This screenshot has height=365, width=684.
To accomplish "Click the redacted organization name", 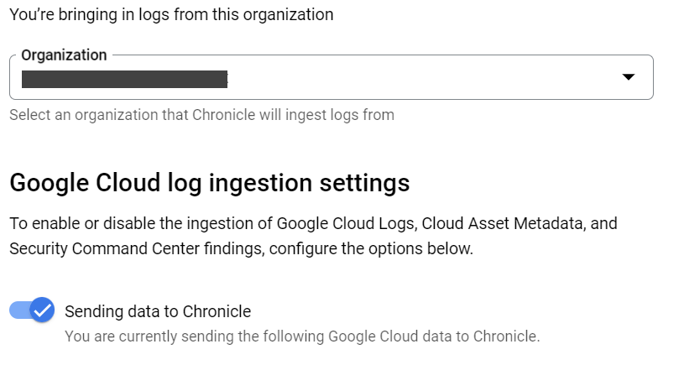I will [x=125, y=80].
